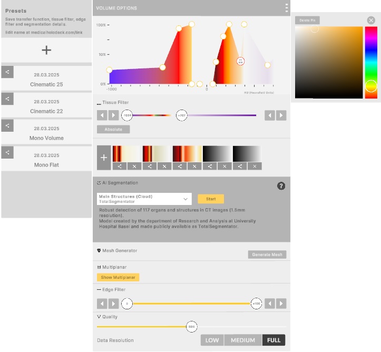Open the Volume Options three-dot menu
The image size is (381, 352).
point(287,8)
